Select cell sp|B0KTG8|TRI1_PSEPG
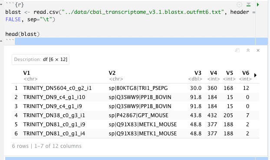Viewport: 270px width, 160px height. coord(138,88)
